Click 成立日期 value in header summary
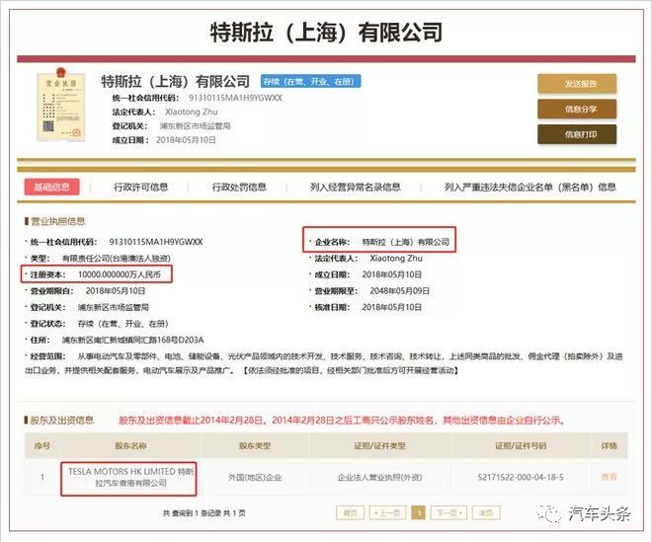This screenshot has height=542, width=652. [186, 140]
